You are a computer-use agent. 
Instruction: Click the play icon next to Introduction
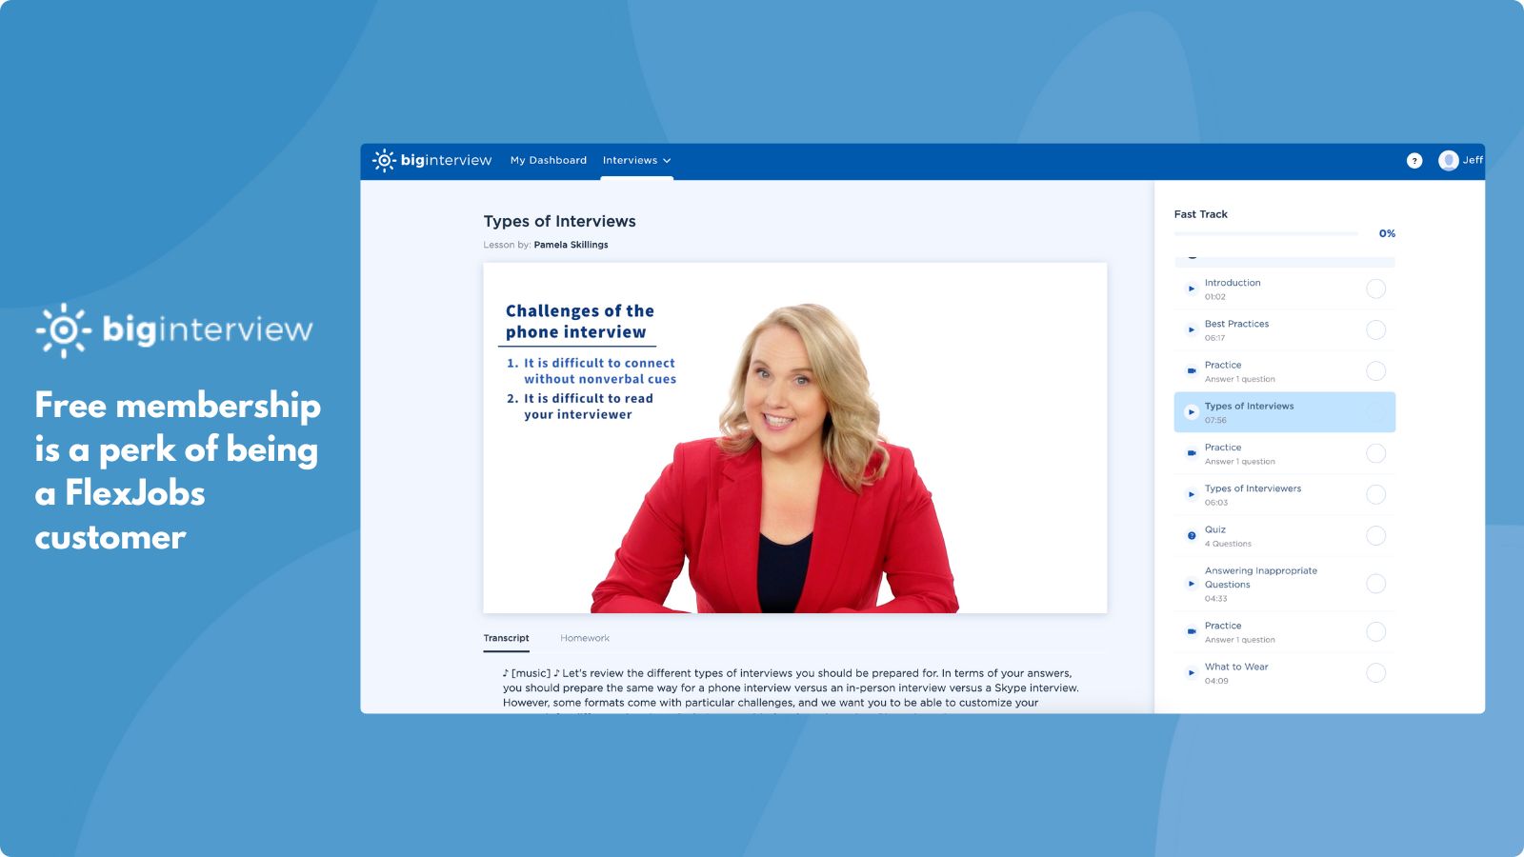(1191, 289)
